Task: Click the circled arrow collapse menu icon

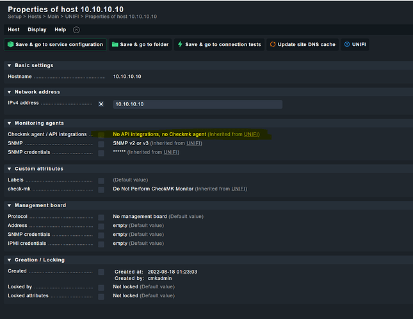Action: [x=76, y=29]
